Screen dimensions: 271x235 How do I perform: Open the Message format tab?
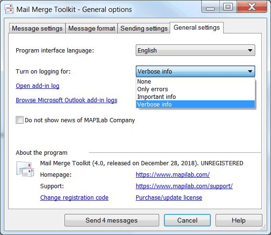coord(92,28)
